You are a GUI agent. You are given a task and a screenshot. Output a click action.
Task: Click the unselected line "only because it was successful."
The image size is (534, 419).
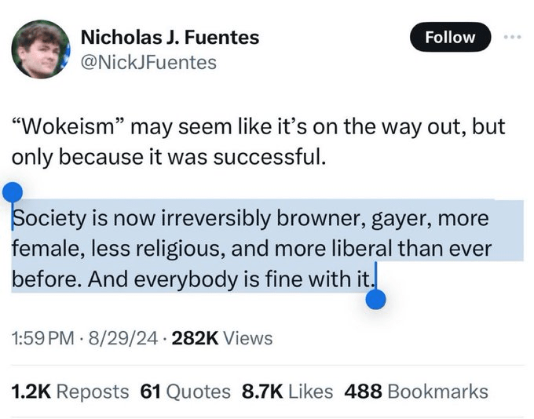168,156
